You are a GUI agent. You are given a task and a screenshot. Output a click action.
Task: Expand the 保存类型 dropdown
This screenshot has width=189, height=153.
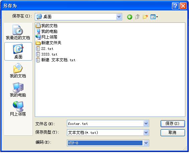146,133
